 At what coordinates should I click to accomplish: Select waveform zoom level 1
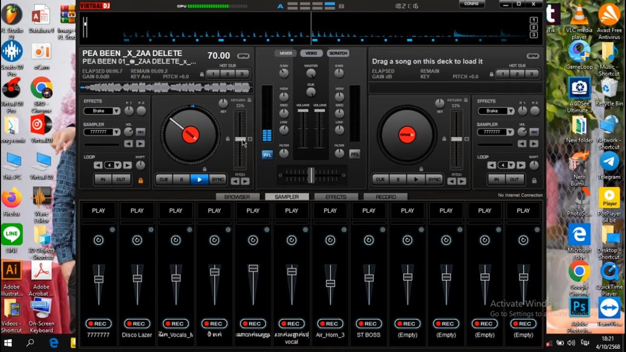click(x=534, y=20)
